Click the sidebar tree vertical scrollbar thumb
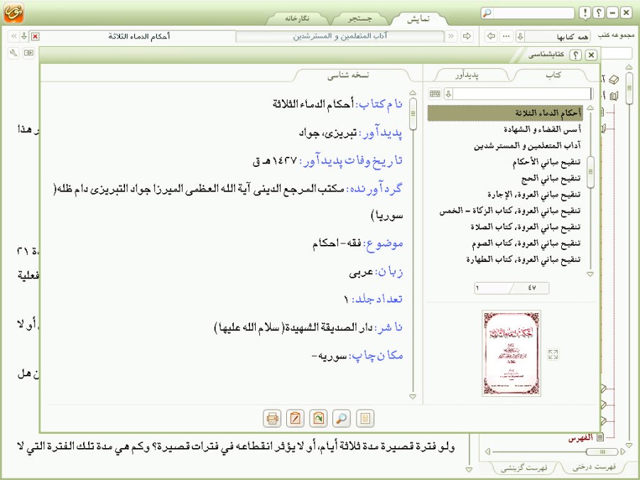640x480 pixels. (x=629, y=87)
